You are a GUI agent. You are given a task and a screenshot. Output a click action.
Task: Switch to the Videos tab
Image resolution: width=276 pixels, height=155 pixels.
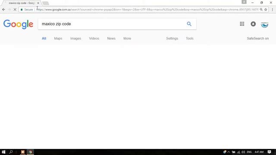pyautogui.click(x=94, y=38)
